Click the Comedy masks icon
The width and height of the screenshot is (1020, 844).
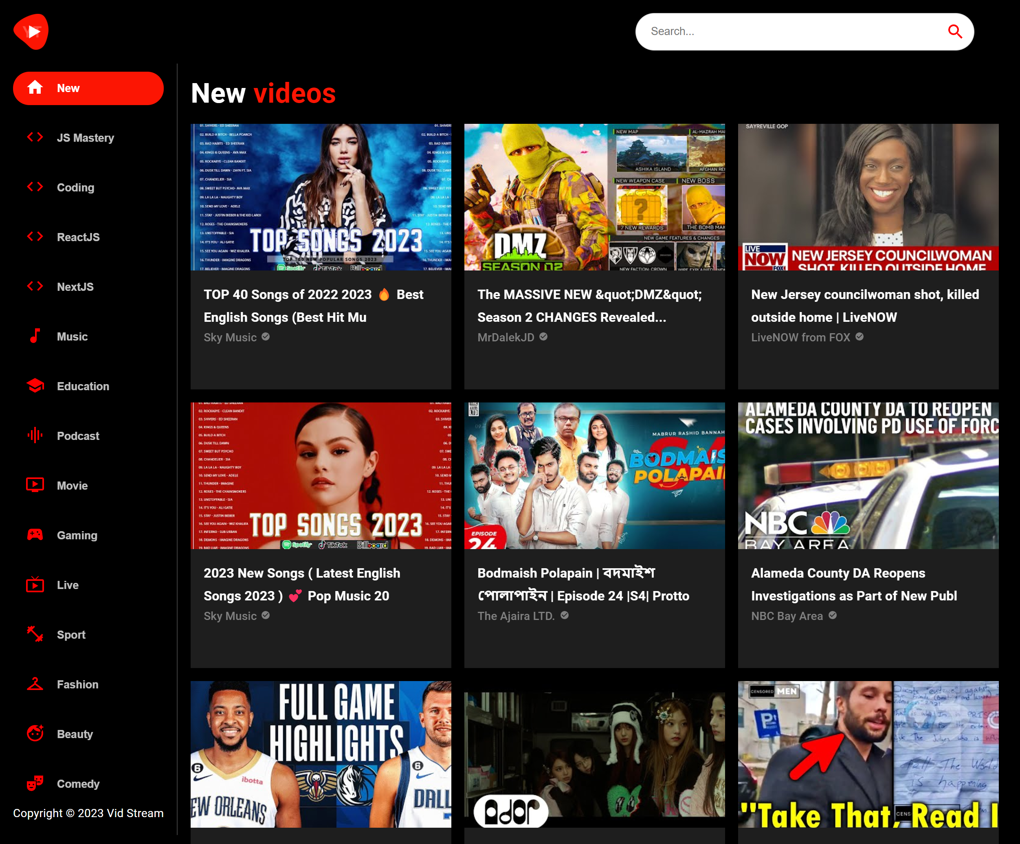click(35, 783)
